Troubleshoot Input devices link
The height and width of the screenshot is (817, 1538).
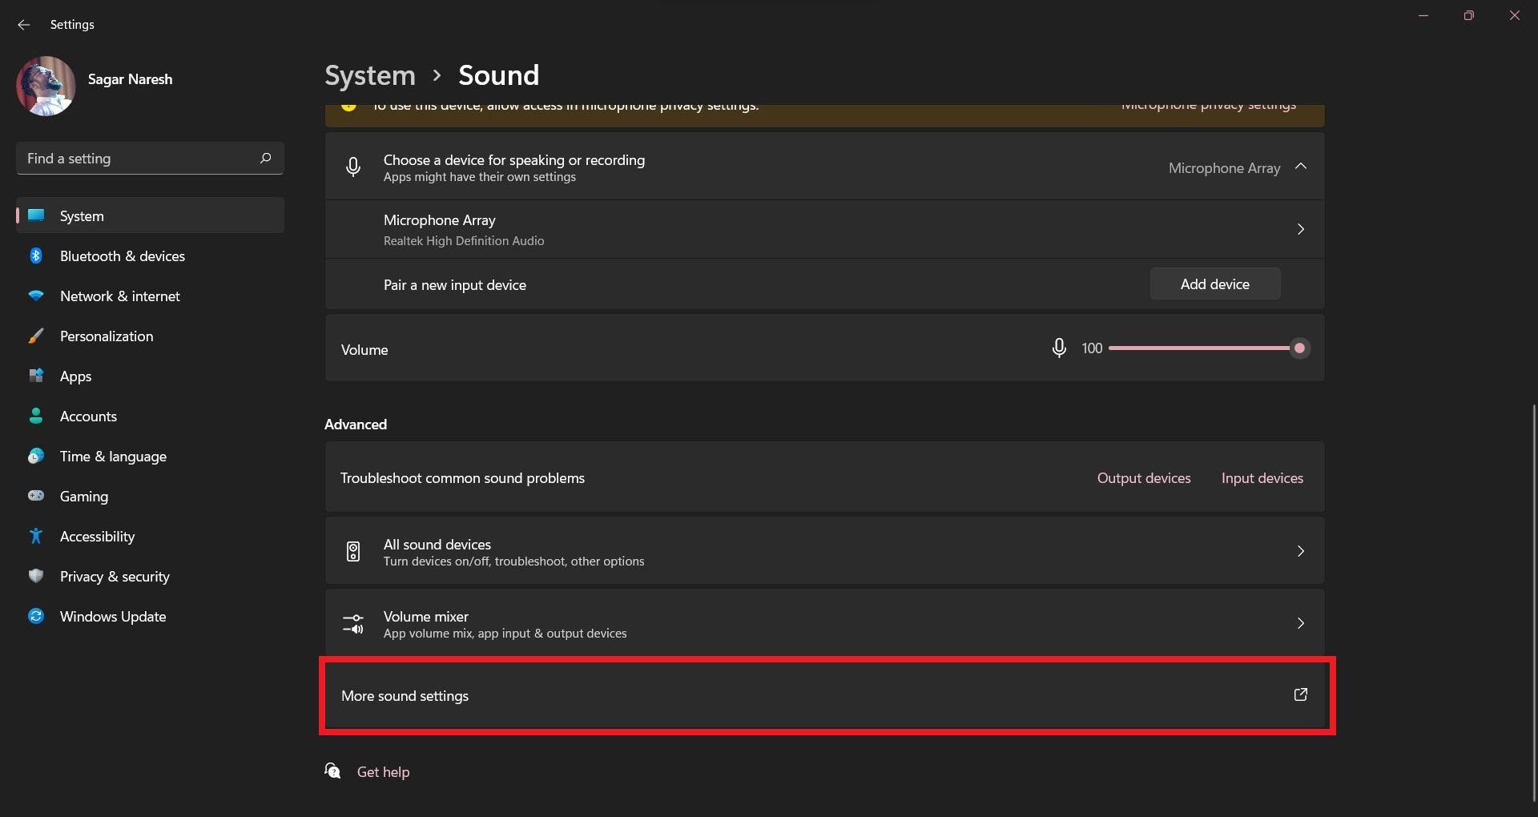pos(1262,478)
